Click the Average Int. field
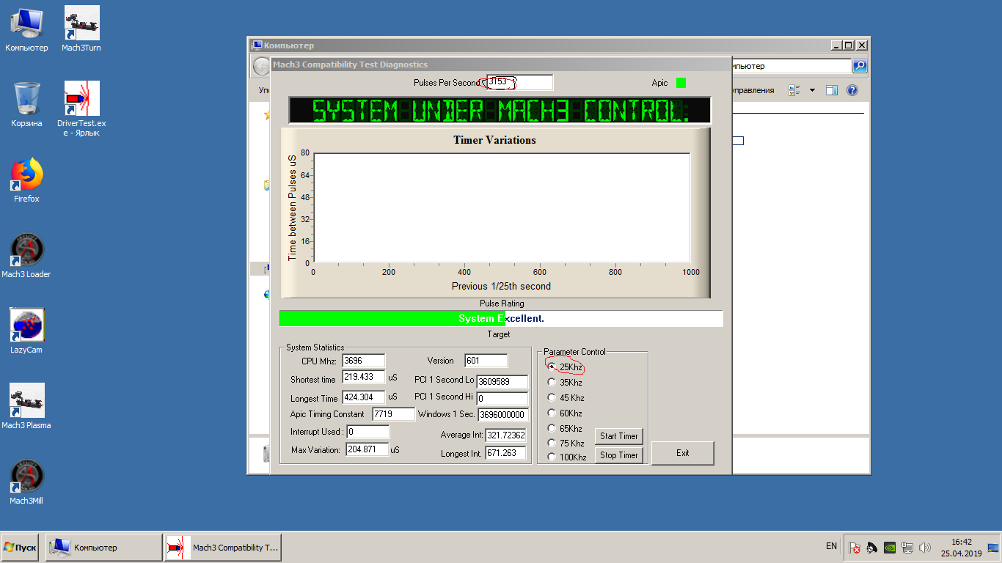The width and height of the screenshot is (1002, 563). point(506,435)
